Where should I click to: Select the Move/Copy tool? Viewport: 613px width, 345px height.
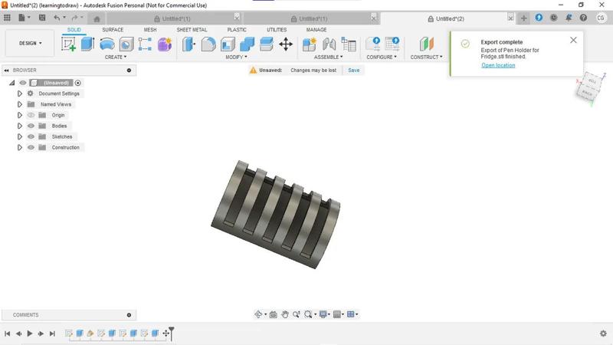coord(286,44)
